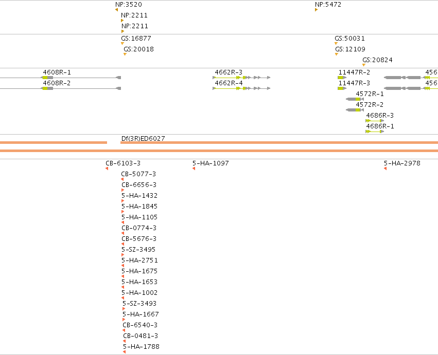Click the GS:20824 insertion triangle marker

pyautogui.click(x=364, y=65)
